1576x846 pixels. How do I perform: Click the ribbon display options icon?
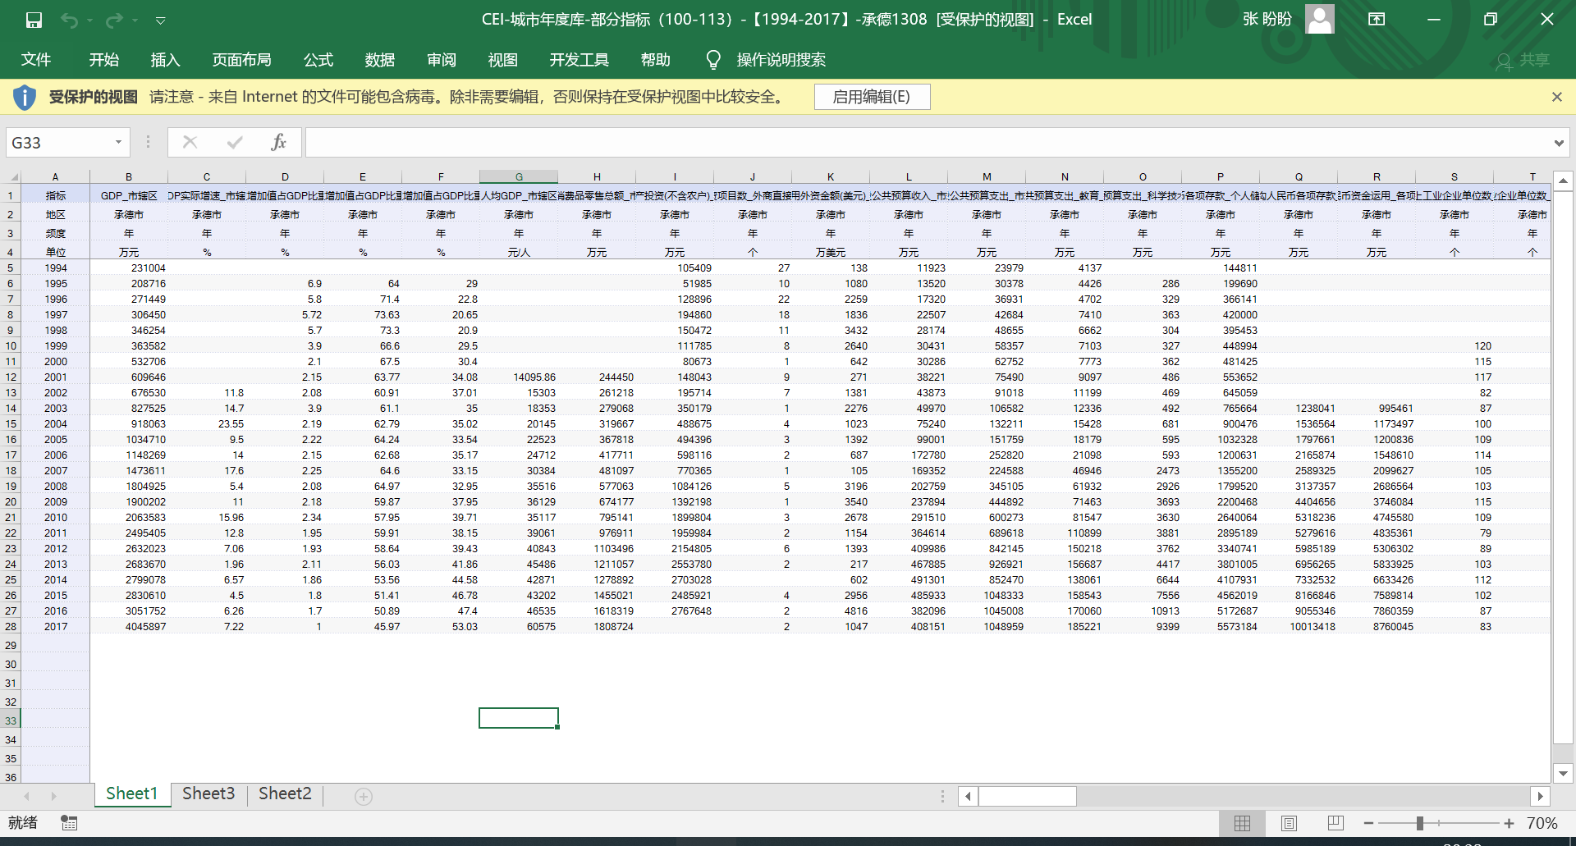tap(1377, 19)
